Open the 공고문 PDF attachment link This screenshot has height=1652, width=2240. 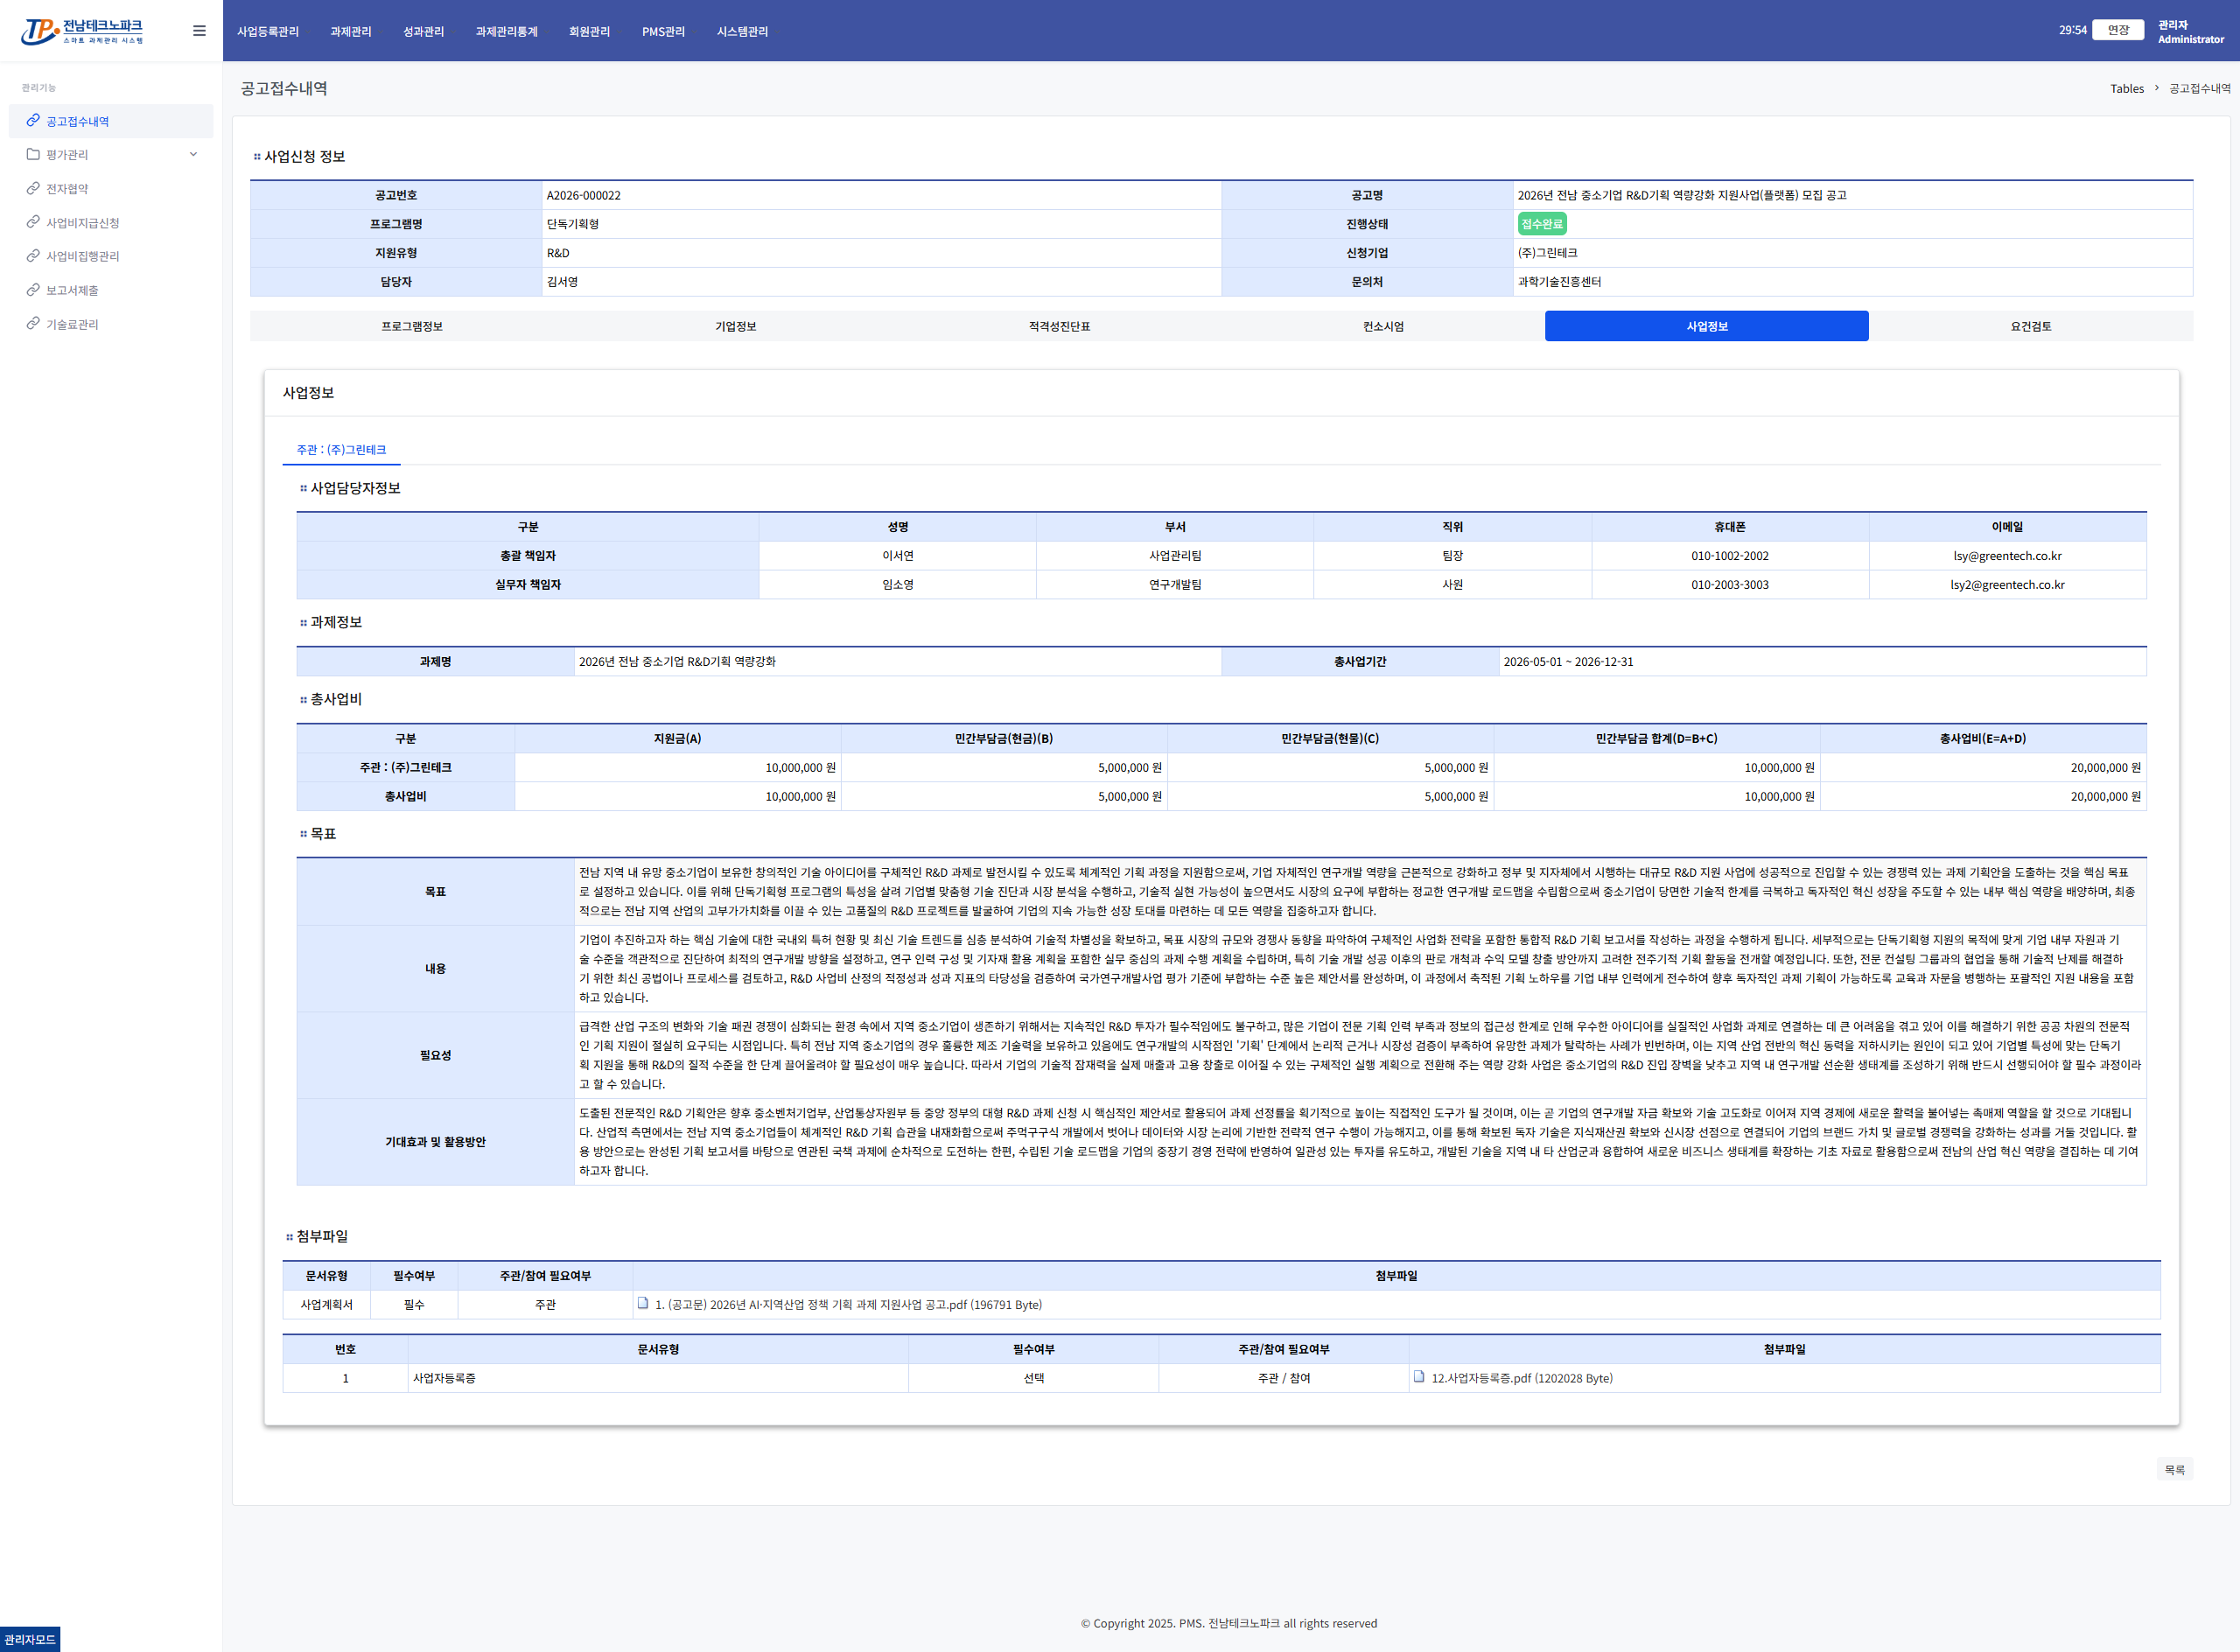pos(849,1304)
